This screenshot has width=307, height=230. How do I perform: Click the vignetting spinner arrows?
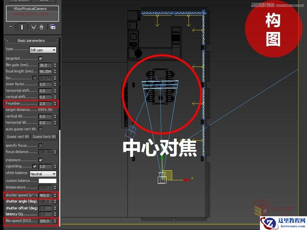click(55, 166)
